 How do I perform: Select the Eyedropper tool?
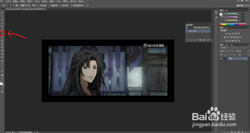(x=2, y=30)
